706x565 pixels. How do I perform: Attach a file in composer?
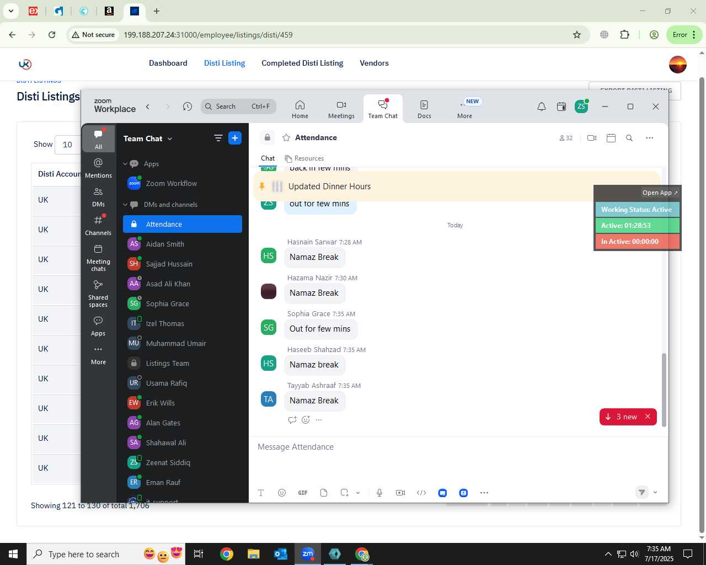coord(324,493)
